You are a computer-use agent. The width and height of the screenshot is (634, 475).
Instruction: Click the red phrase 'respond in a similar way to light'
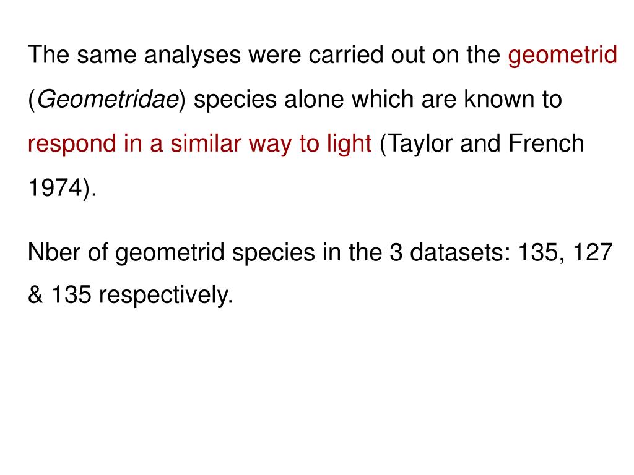tap(200, 143)
